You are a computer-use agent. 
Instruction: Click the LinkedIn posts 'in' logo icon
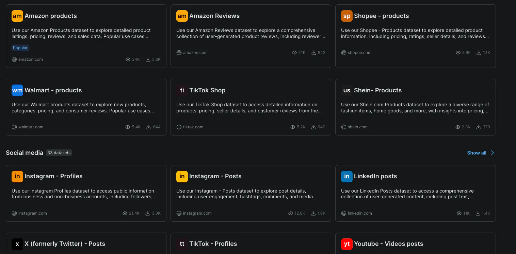pyautogui.click(x=347, y=176)
